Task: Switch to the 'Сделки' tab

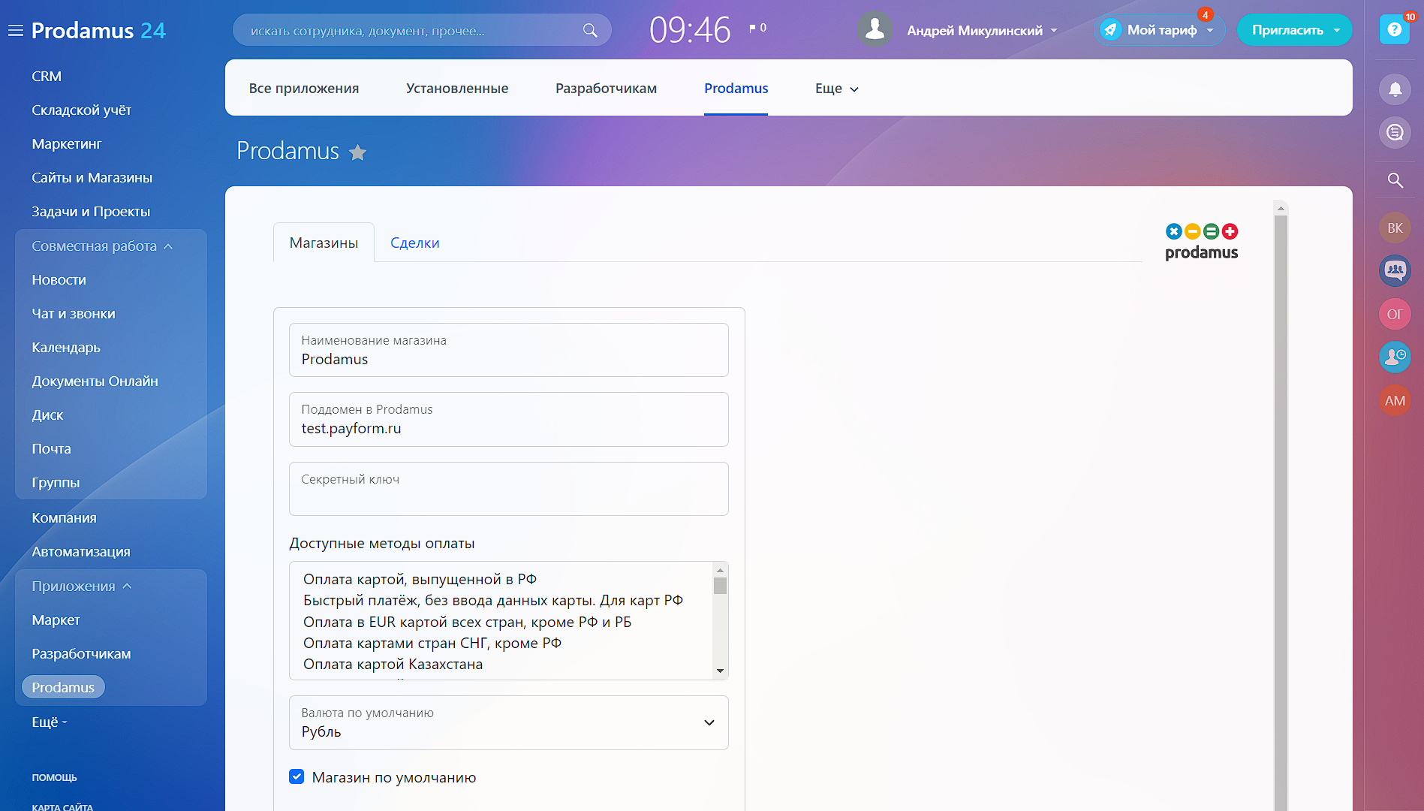Action: 414,243
